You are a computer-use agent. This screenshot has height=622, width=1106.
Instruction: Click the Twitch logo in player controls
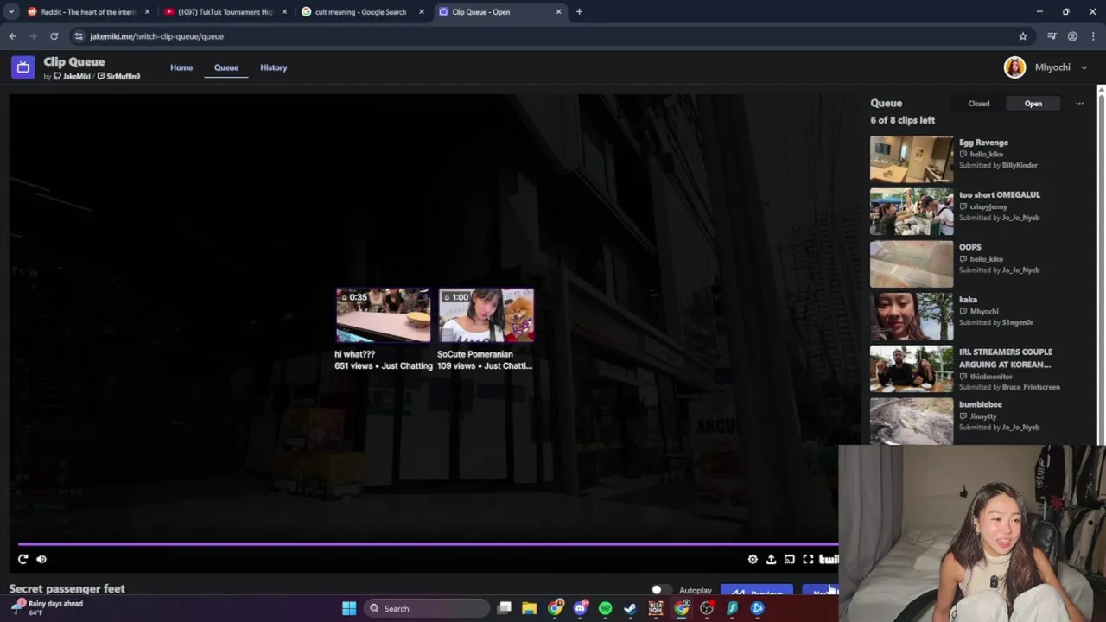(x=828, y=560)
